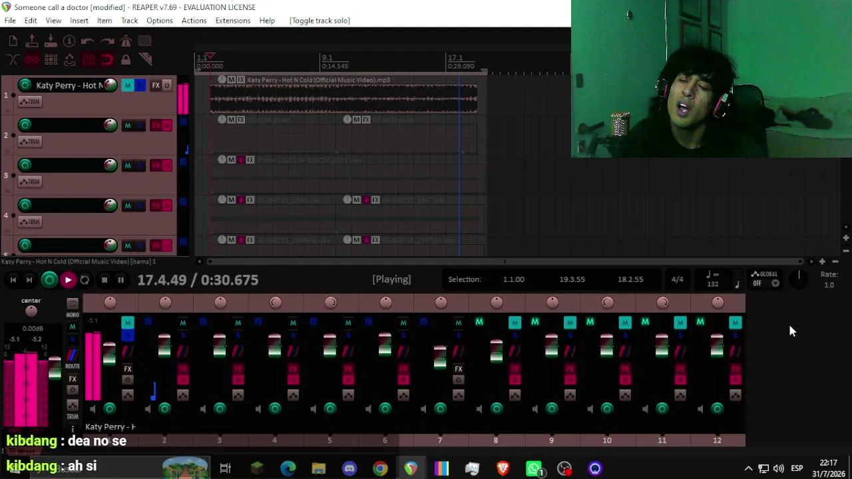Toggle ripple editing grid icon
The height and width of the screenshot is (479, 852).
pos(51,60)
